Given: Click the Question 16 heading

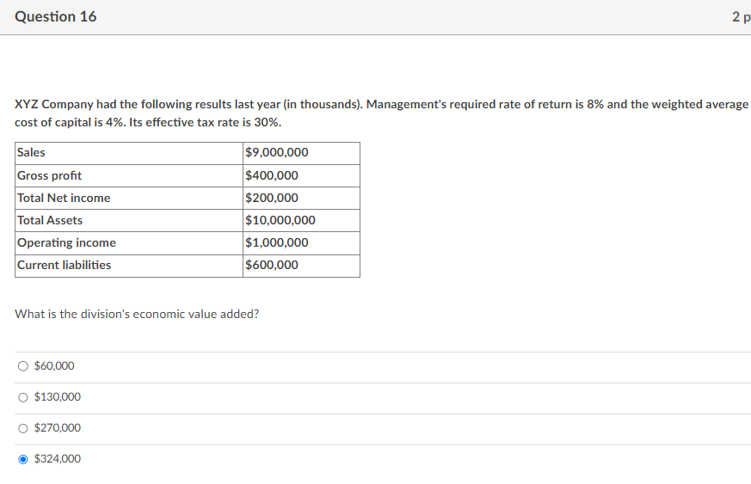Looking at the screenshot, I should point(56,16).
